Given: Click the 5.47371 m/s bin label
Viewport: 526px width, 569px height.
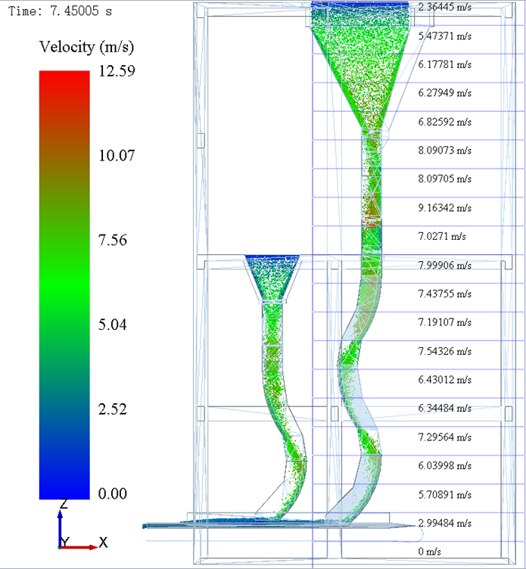Looking at the screenshot, I should click(445, 36).
